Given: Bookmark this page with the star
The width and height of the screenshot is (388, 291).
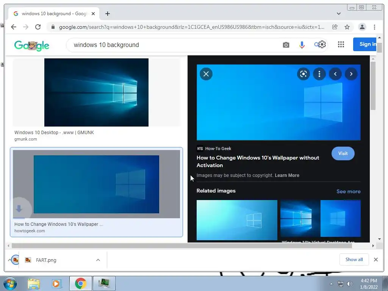Looking at the screenshot, I should pyautogui.click(x=347, y=27).
